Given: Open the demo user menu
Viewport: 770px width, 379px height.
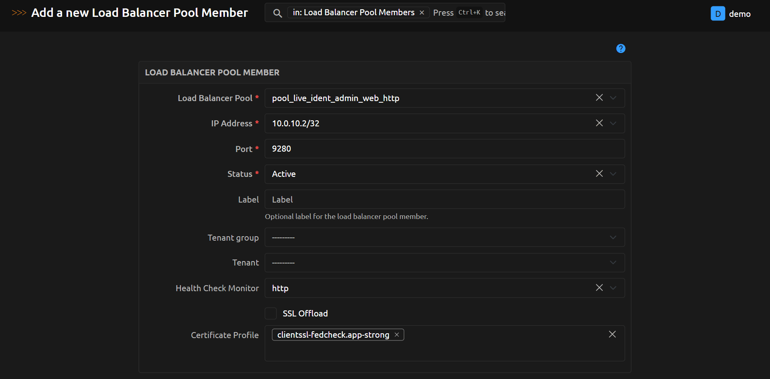Looking at the screenshot, I should click(x=740, y=14).
